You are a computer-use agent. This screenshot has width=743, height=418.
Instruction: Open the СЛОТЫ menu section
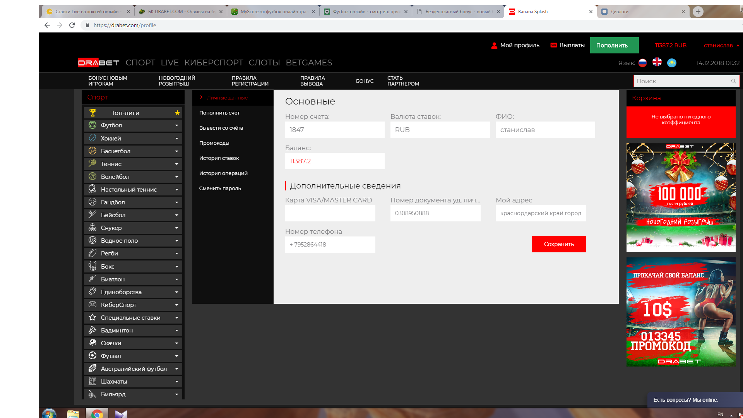click(264, 63)
